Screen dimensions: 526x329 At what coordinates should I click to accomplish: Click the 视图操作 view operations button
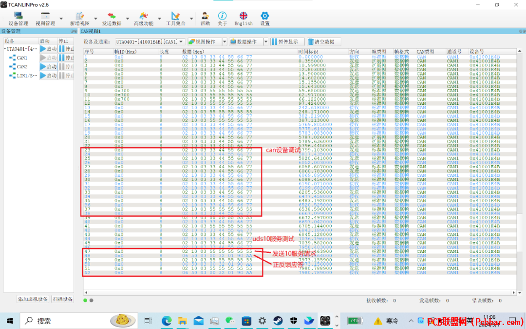(x=205, y=41)
